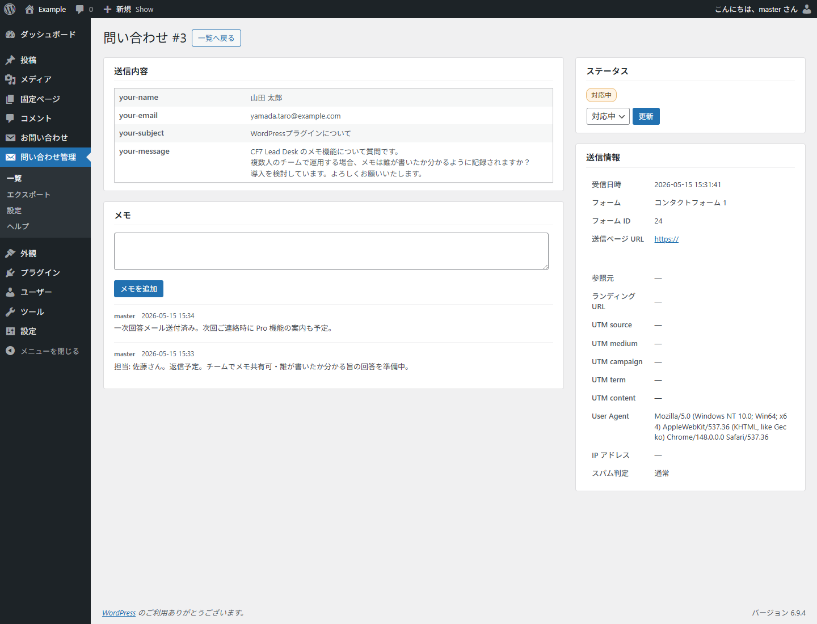Click the WordPressプラグインについて subject value

[301, 134]
